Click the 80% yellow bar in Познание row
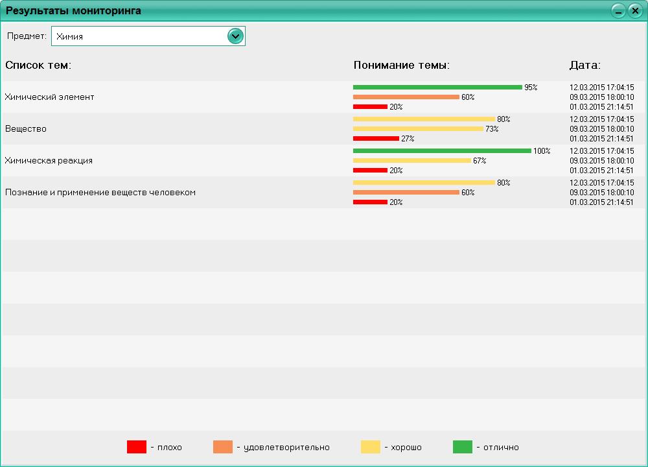 (x=424, y=182)
